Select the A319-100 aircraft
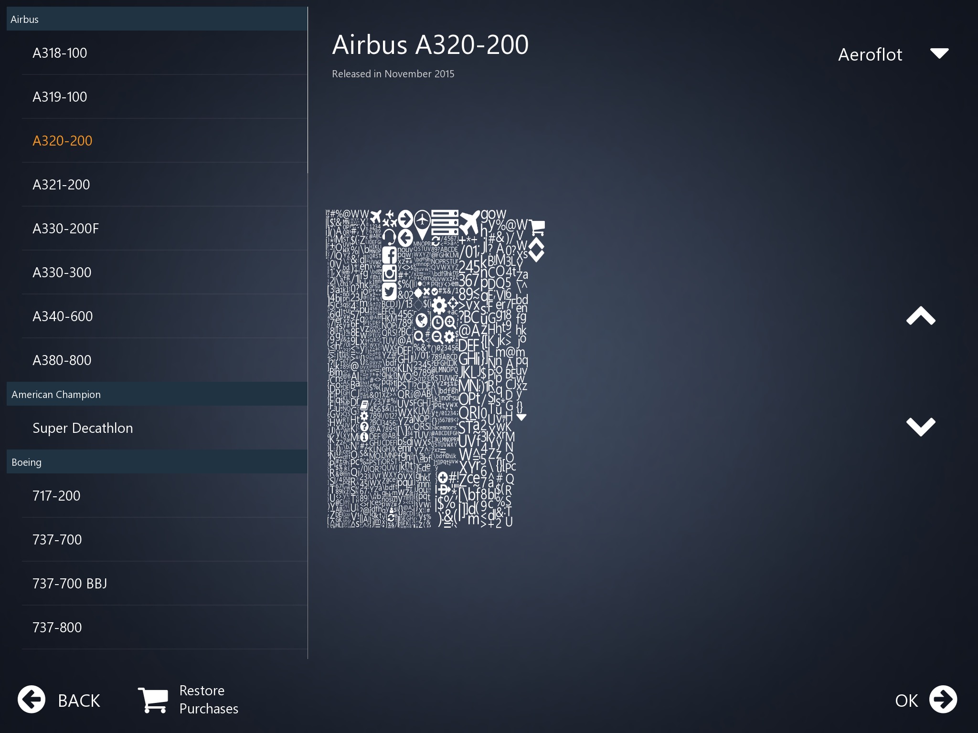Viewport: 978px width, 733px height. pos(60,97)
